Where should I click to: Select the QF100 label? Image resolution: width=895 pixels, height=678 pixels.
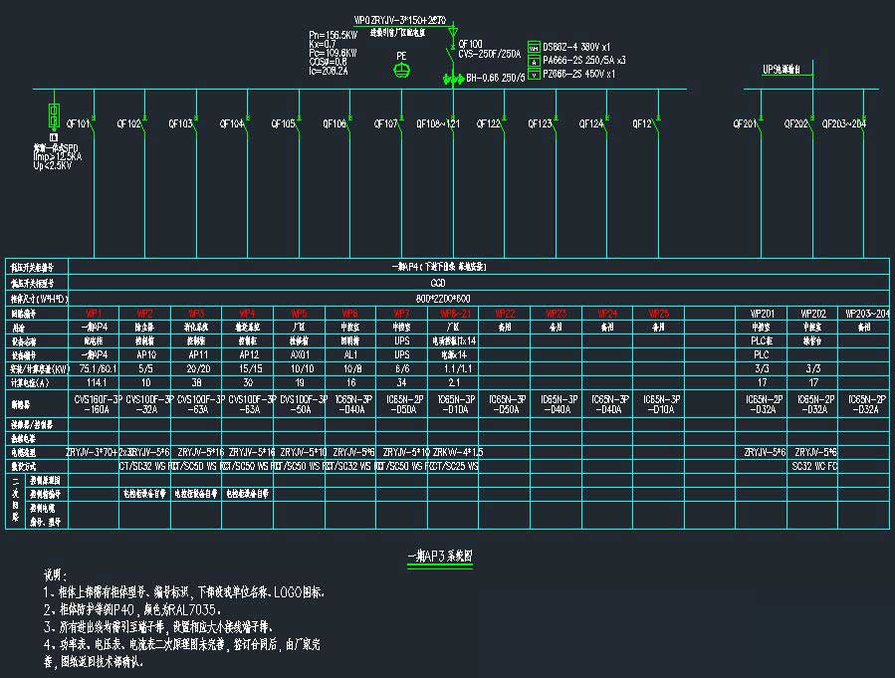point(470,44)
